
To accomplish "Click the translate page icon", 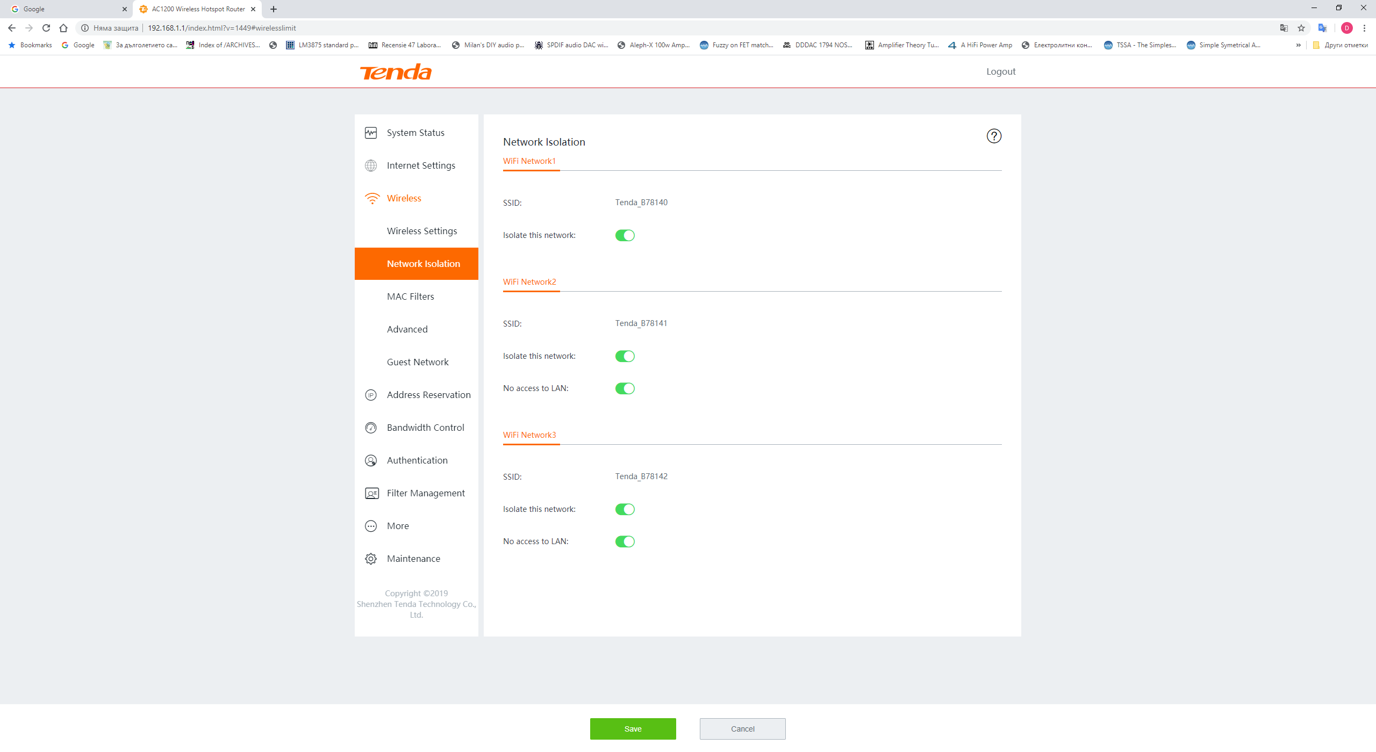I will (x=1284, y=28).
